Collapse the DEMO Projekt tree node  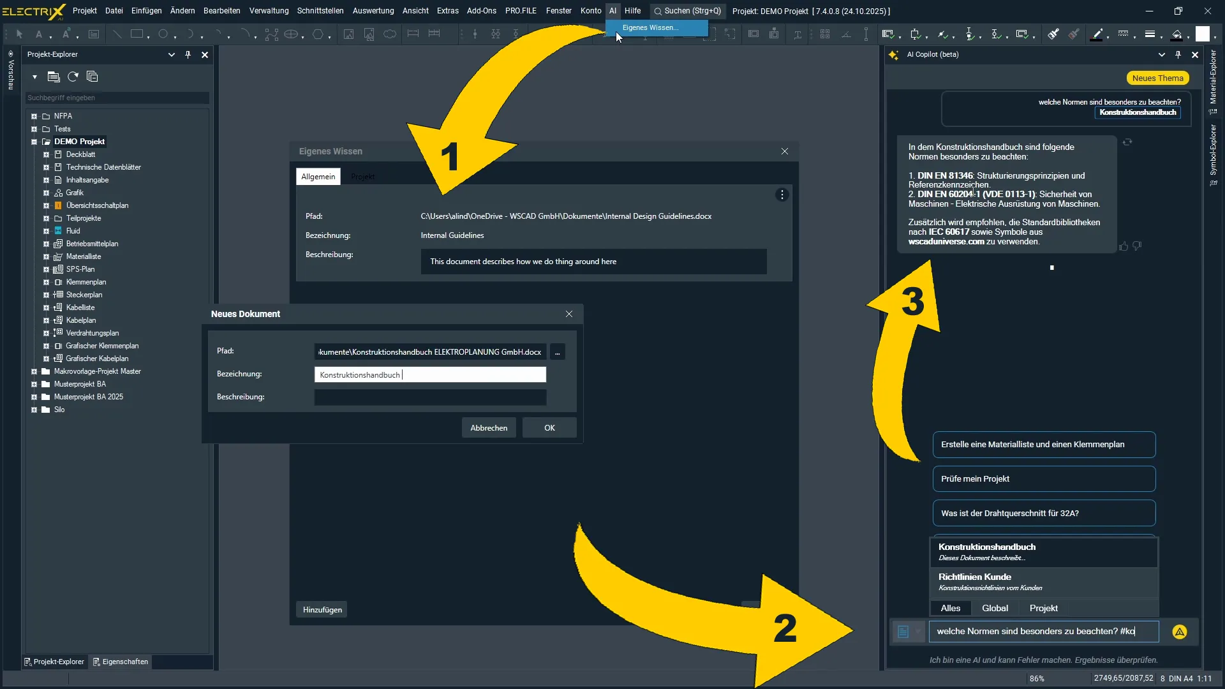[x=34, y=142]
